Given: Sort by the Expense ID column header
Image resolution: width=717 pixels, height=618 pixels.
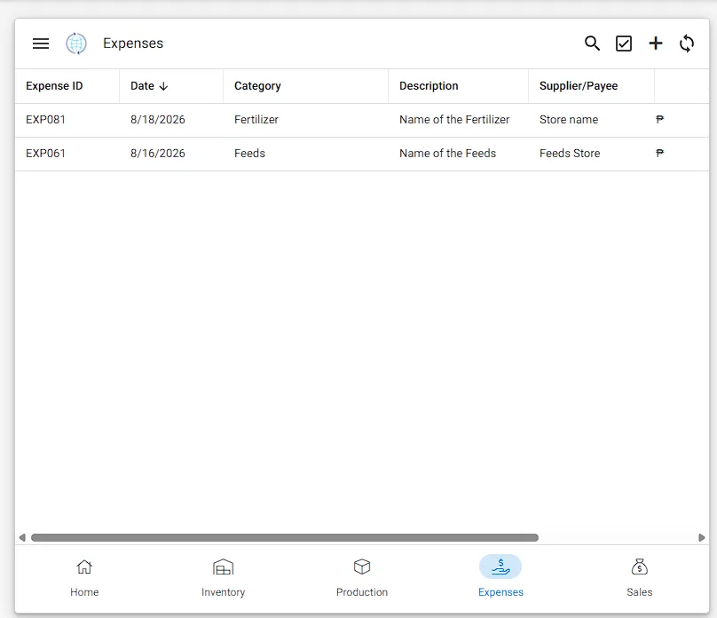Looking at the screenshot, I should coord(54,86).
